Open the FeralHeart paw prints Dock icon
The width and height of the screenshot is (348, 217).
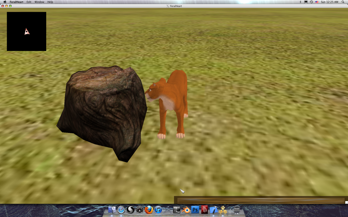coord(223,210)
